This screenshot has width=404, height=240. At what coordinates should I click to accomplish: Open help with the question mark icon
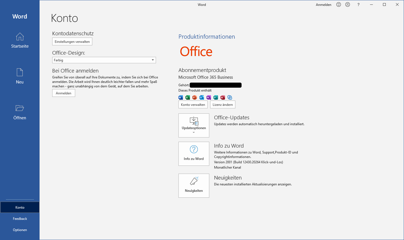pyautogui.click(x=358, y=4)
